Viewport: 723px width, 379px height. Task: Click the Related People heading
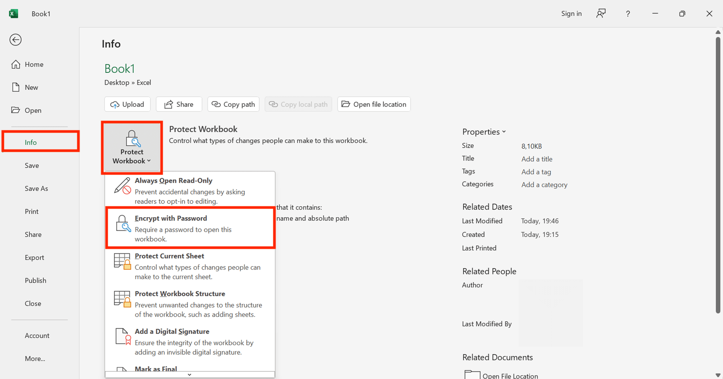point(489,271)
